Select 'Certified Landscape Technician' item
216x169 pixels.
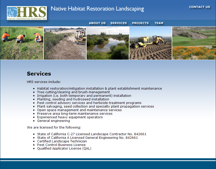tap(62, 141)
